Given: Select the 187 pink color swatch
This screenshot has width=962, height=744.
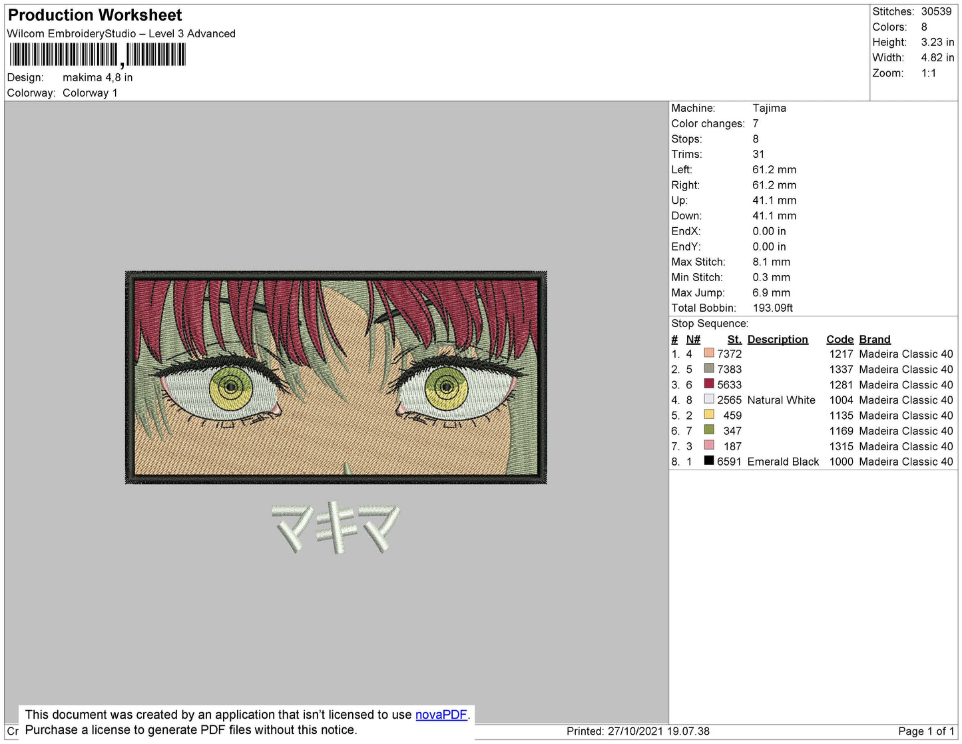Looking at the screenshot, I should pos(709,445).
